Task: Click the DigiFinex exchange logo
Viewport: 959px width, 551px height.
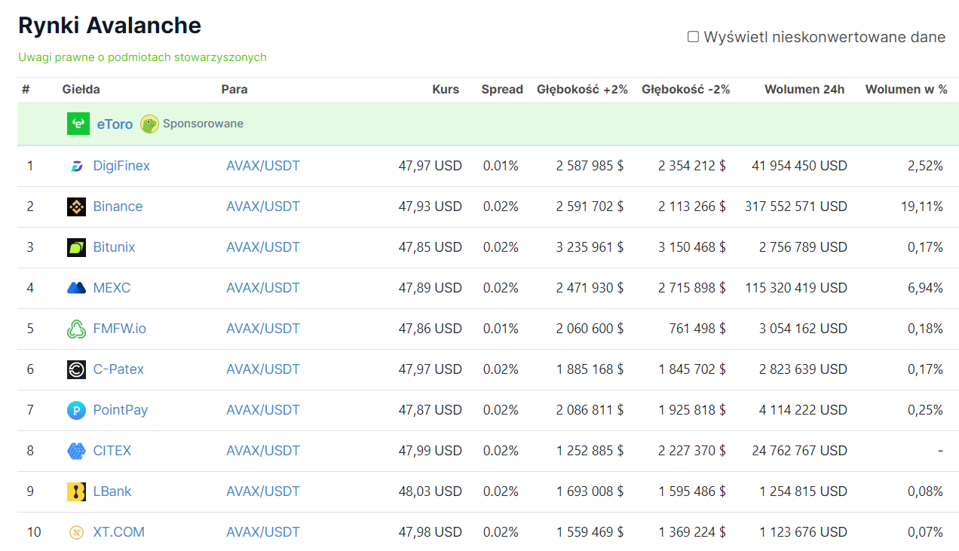Action: tap(76, 166)
